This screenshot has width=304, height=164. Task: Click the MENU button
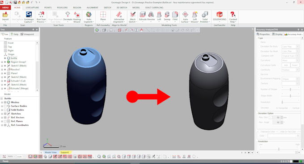click(5, 8)
